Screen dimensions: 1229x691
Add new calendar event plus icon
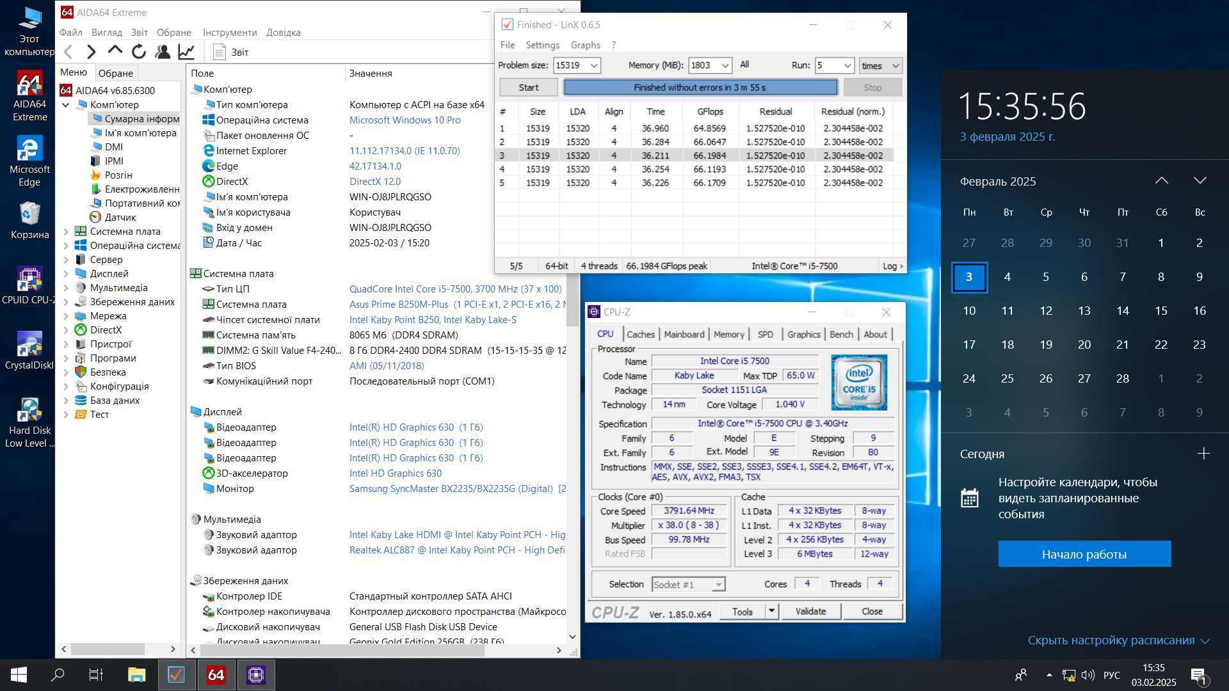1203,454
